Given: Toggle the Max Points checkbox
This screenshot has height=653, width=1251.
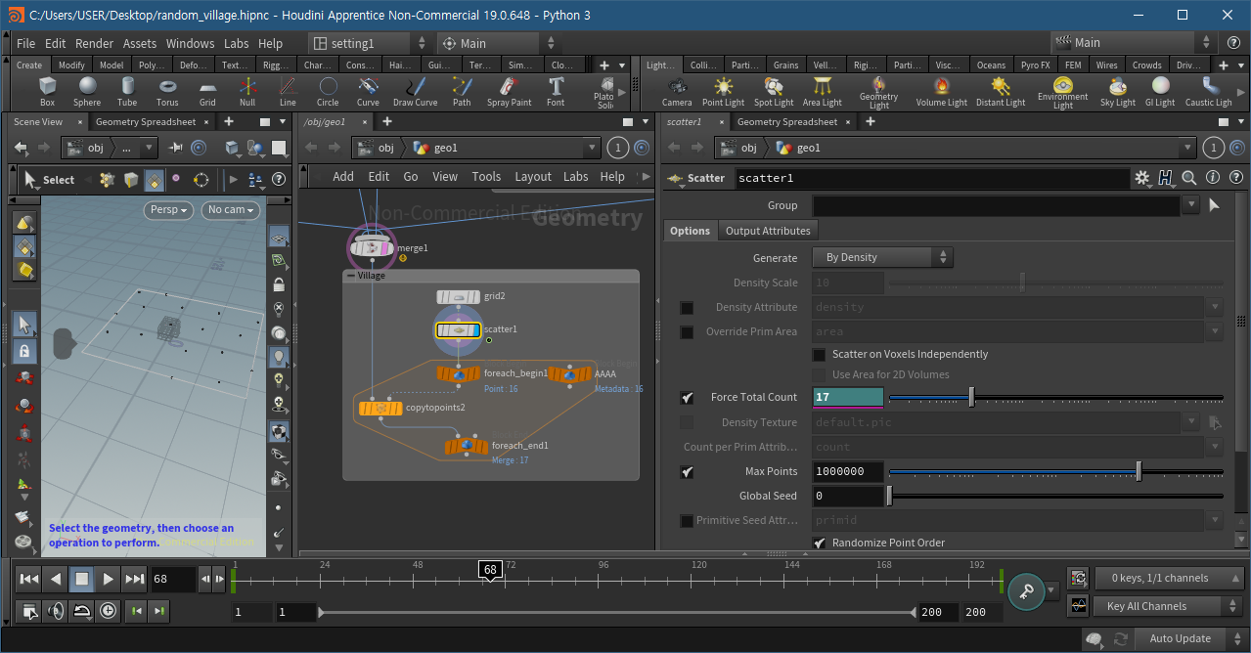Looking at the screenshot, I should [x=688, y=471].
